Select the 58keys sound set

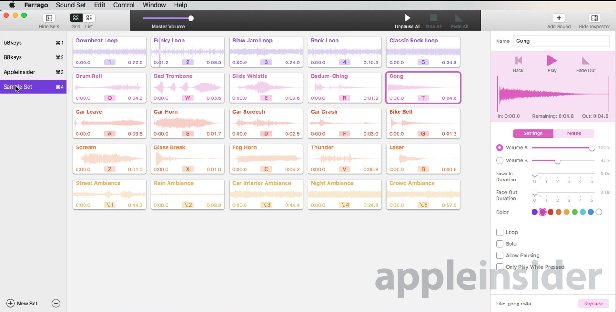click(x=33, y=42)
